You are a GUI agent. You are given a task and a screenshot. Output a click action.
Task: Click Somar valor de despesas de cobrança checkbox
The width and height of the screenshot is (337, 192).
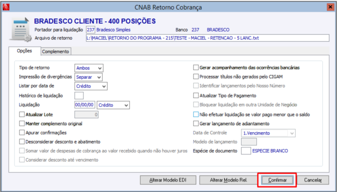[x=22, y=151]
